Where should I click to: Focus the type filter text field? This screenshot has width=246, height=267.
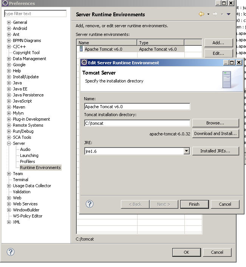point(35,14)
